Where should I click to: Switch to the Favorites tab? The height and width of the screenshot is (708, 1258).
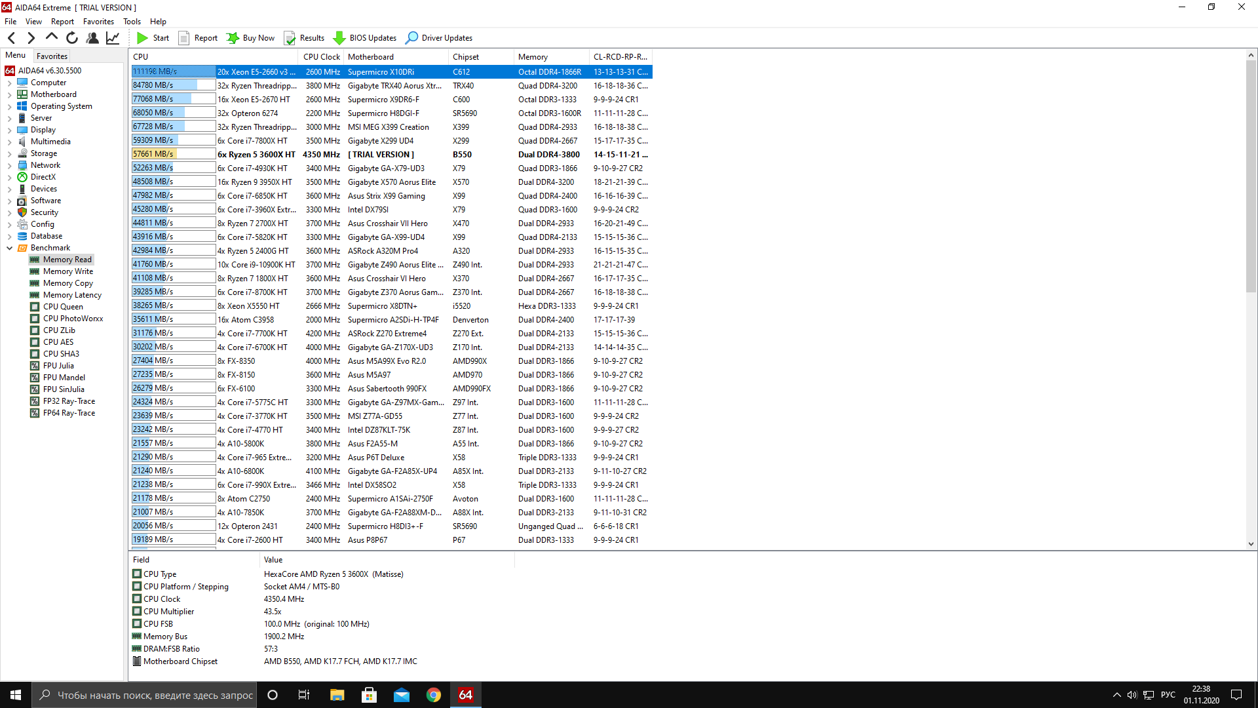pyautogui.click(x=52, y=56)
